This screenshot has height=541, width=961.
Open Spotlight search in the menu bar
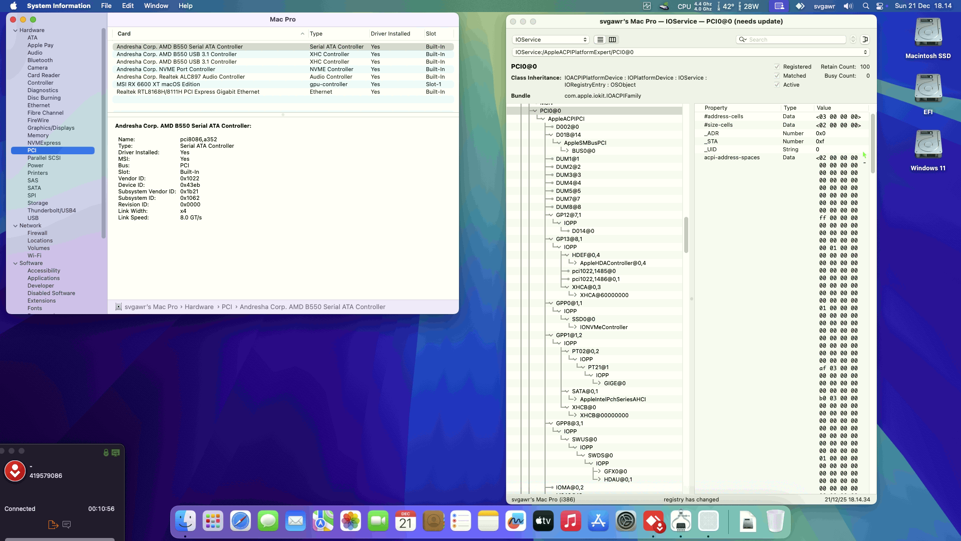tap(865, 6)
